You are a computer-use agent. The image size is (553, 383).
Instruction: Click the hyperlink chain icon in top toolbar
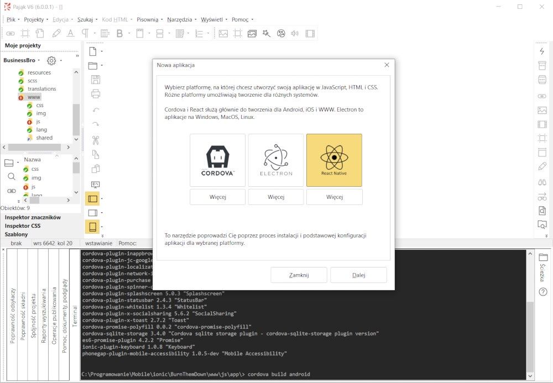10,34
